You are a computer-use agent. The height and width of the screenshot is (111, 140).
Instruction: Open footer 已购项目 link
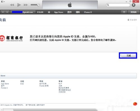tap(62, 92)
